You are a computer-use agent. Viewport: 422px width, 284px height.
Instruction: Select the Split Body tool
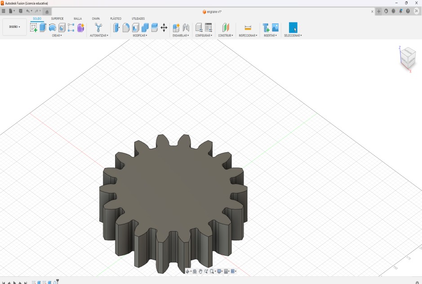(155, 27)
